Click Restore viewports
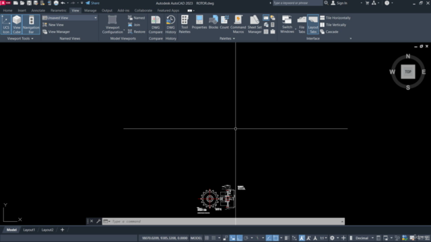 137,32
